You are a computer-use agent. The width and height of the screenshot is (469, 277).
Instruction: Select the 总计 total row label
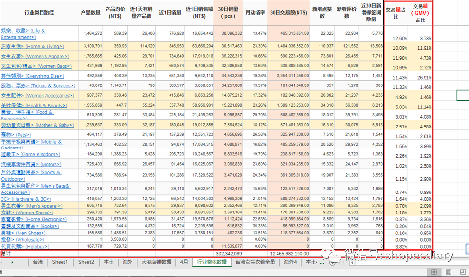pyautogui.click(x=6, y=253)
